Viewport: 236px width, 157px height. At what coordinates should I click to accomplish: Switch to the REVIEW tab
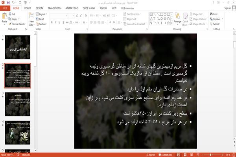(x=103, y=8)
